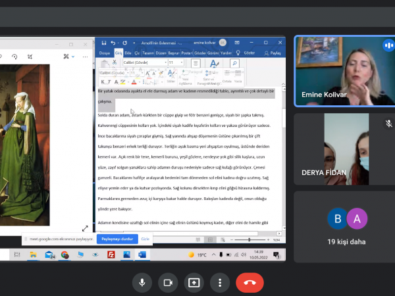This screenshot has height=296, width=395.
Task: Open more options in Google Meet
Action: click(x=220, y=283)
